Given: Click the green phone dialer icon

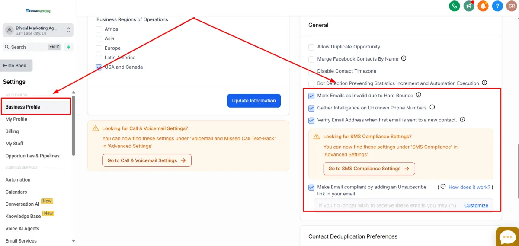Looking at the screenshot, I should point(454,6).
